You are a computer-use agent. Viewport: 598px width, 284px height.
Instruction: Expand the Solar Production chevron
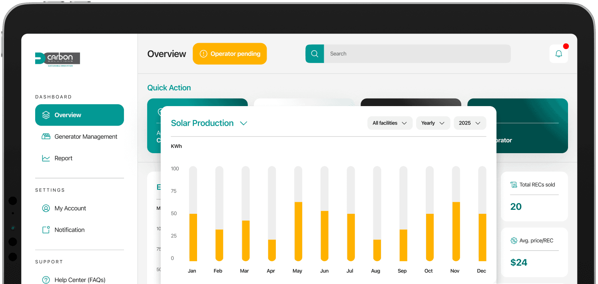(x=243, y=123)
